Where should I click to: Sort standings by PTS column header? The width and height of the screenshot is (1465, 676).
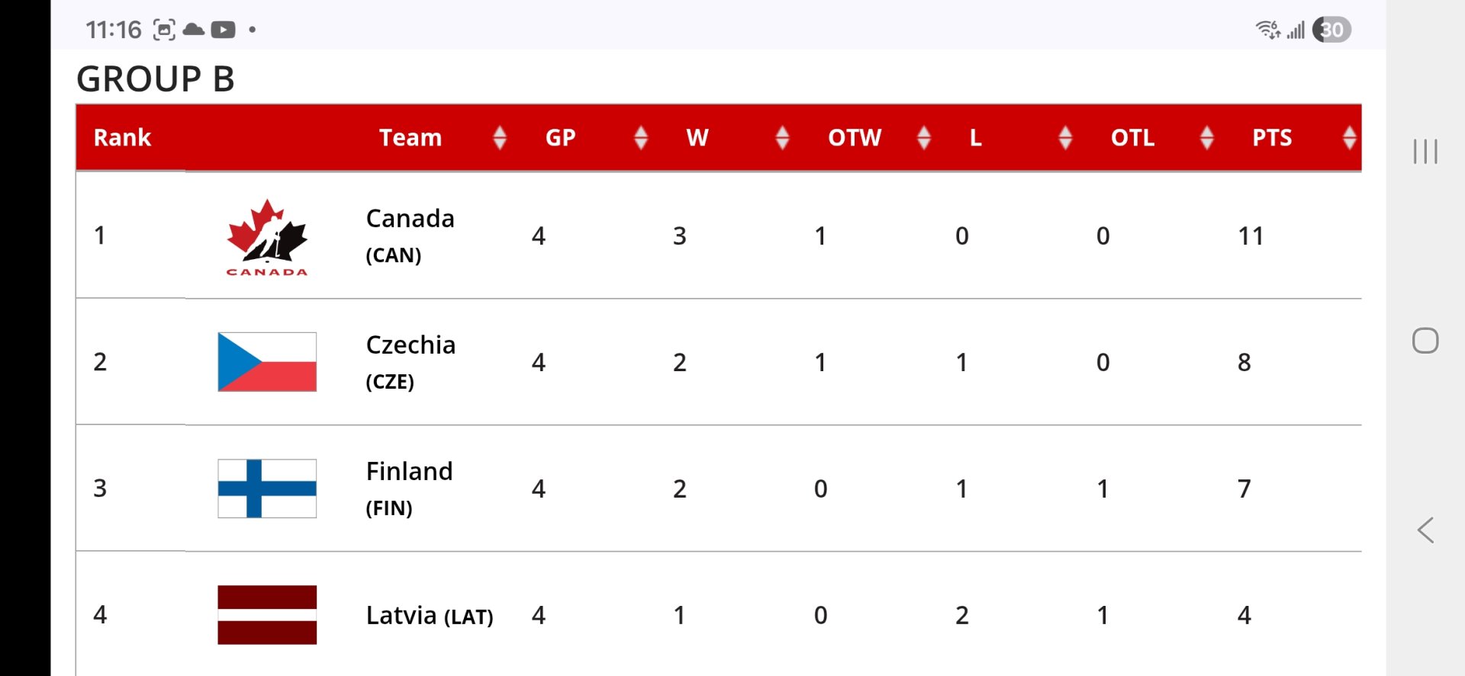click(x=1272, y=138)
